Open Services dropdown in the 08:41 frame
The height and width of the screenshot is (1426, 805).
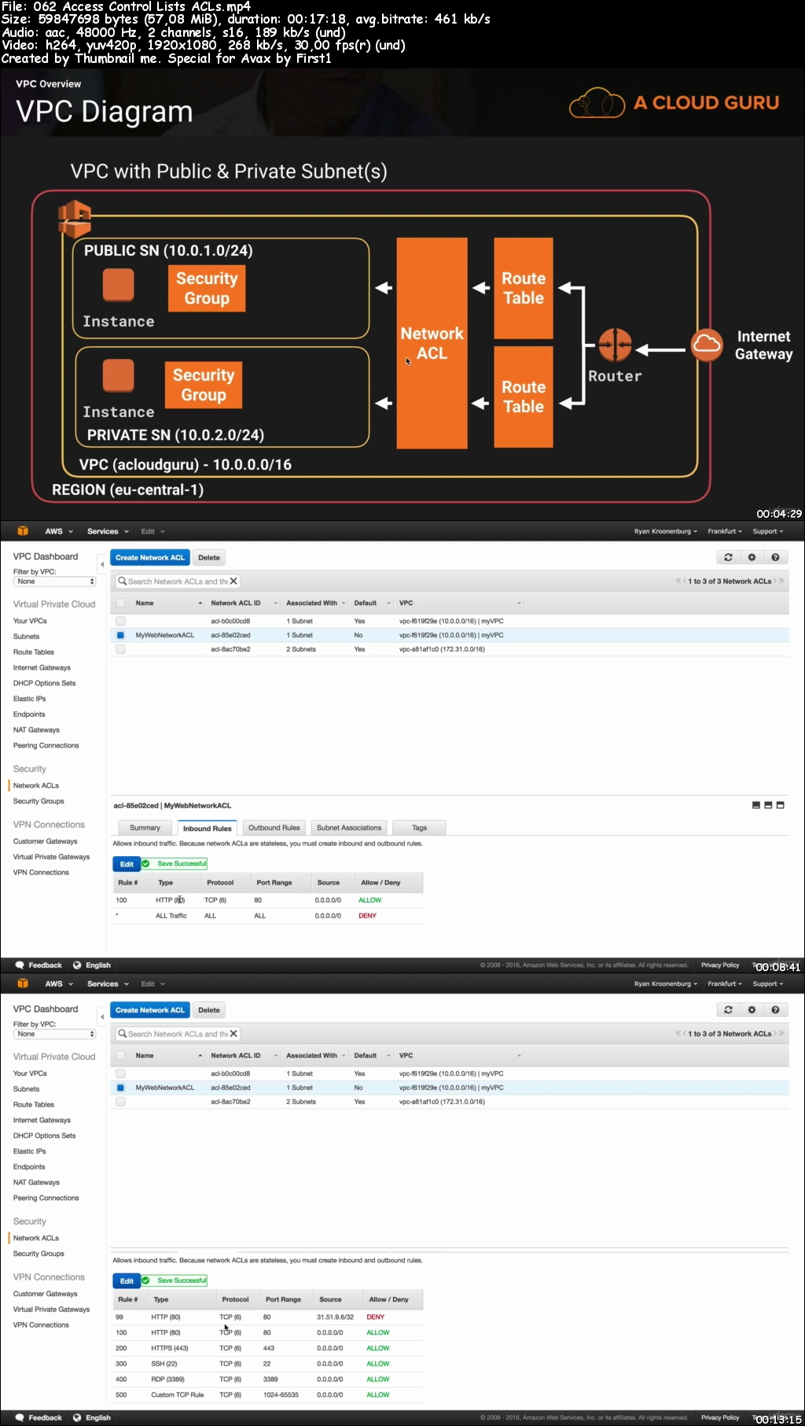pos(108,531)
